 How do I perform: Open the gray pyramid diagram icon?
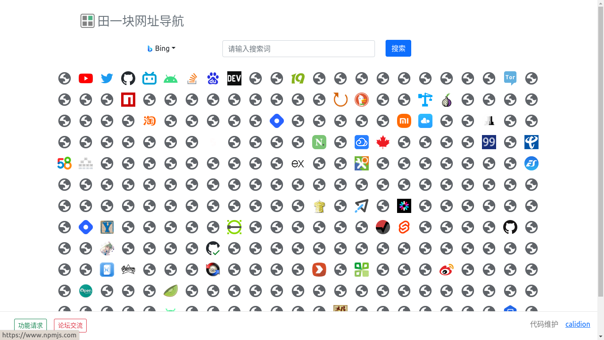(x=86, y=163)
